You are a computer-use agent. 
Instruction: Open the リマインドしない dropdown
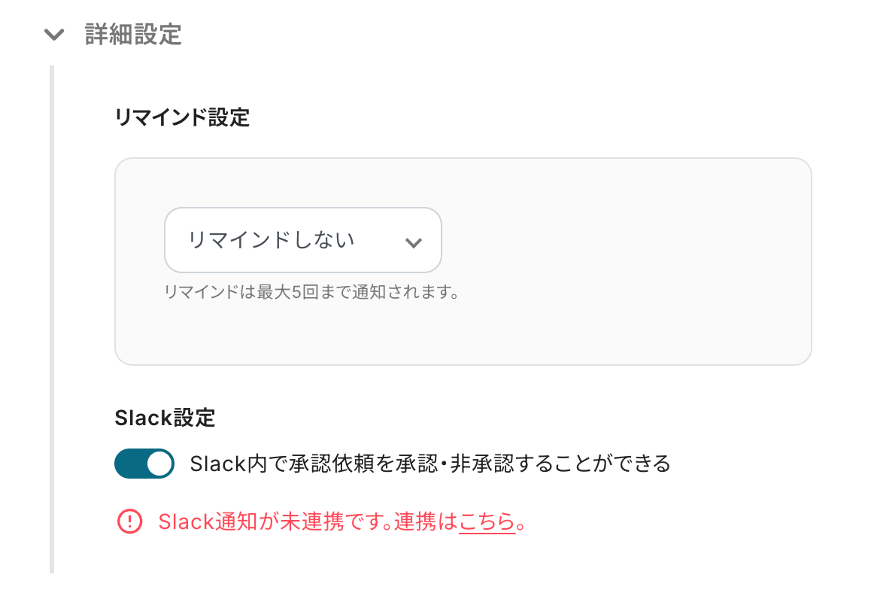(x=302, y=240)
